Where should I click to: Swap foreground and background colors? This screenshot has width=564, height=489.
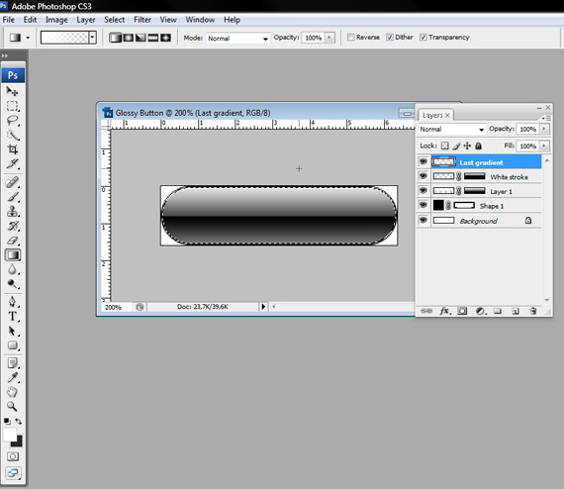19,421
